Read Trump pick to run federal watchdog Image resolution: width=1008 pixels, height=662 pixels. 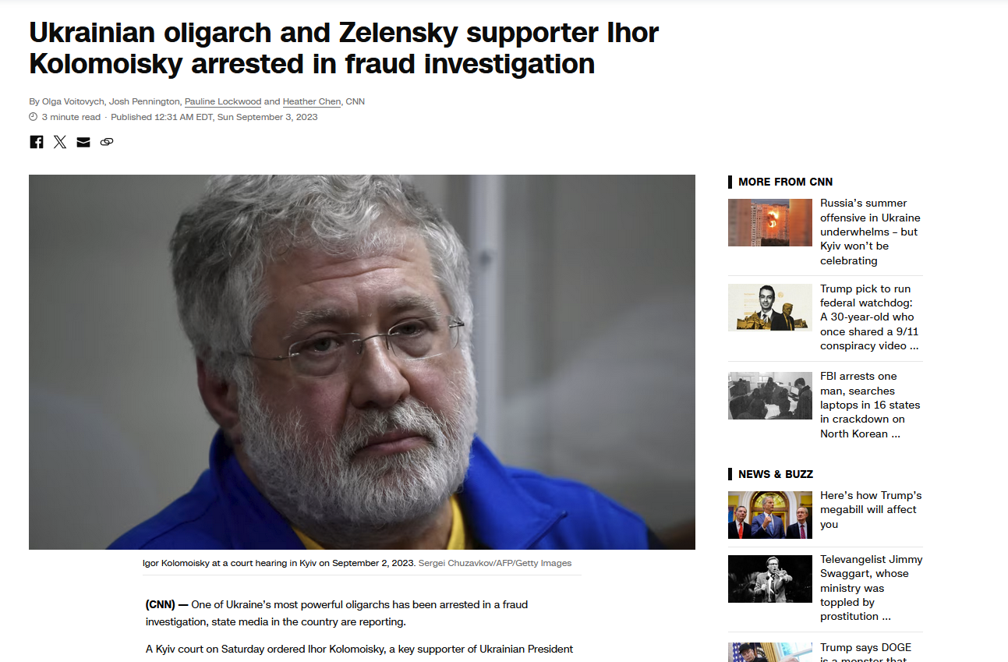coord(870,317)
